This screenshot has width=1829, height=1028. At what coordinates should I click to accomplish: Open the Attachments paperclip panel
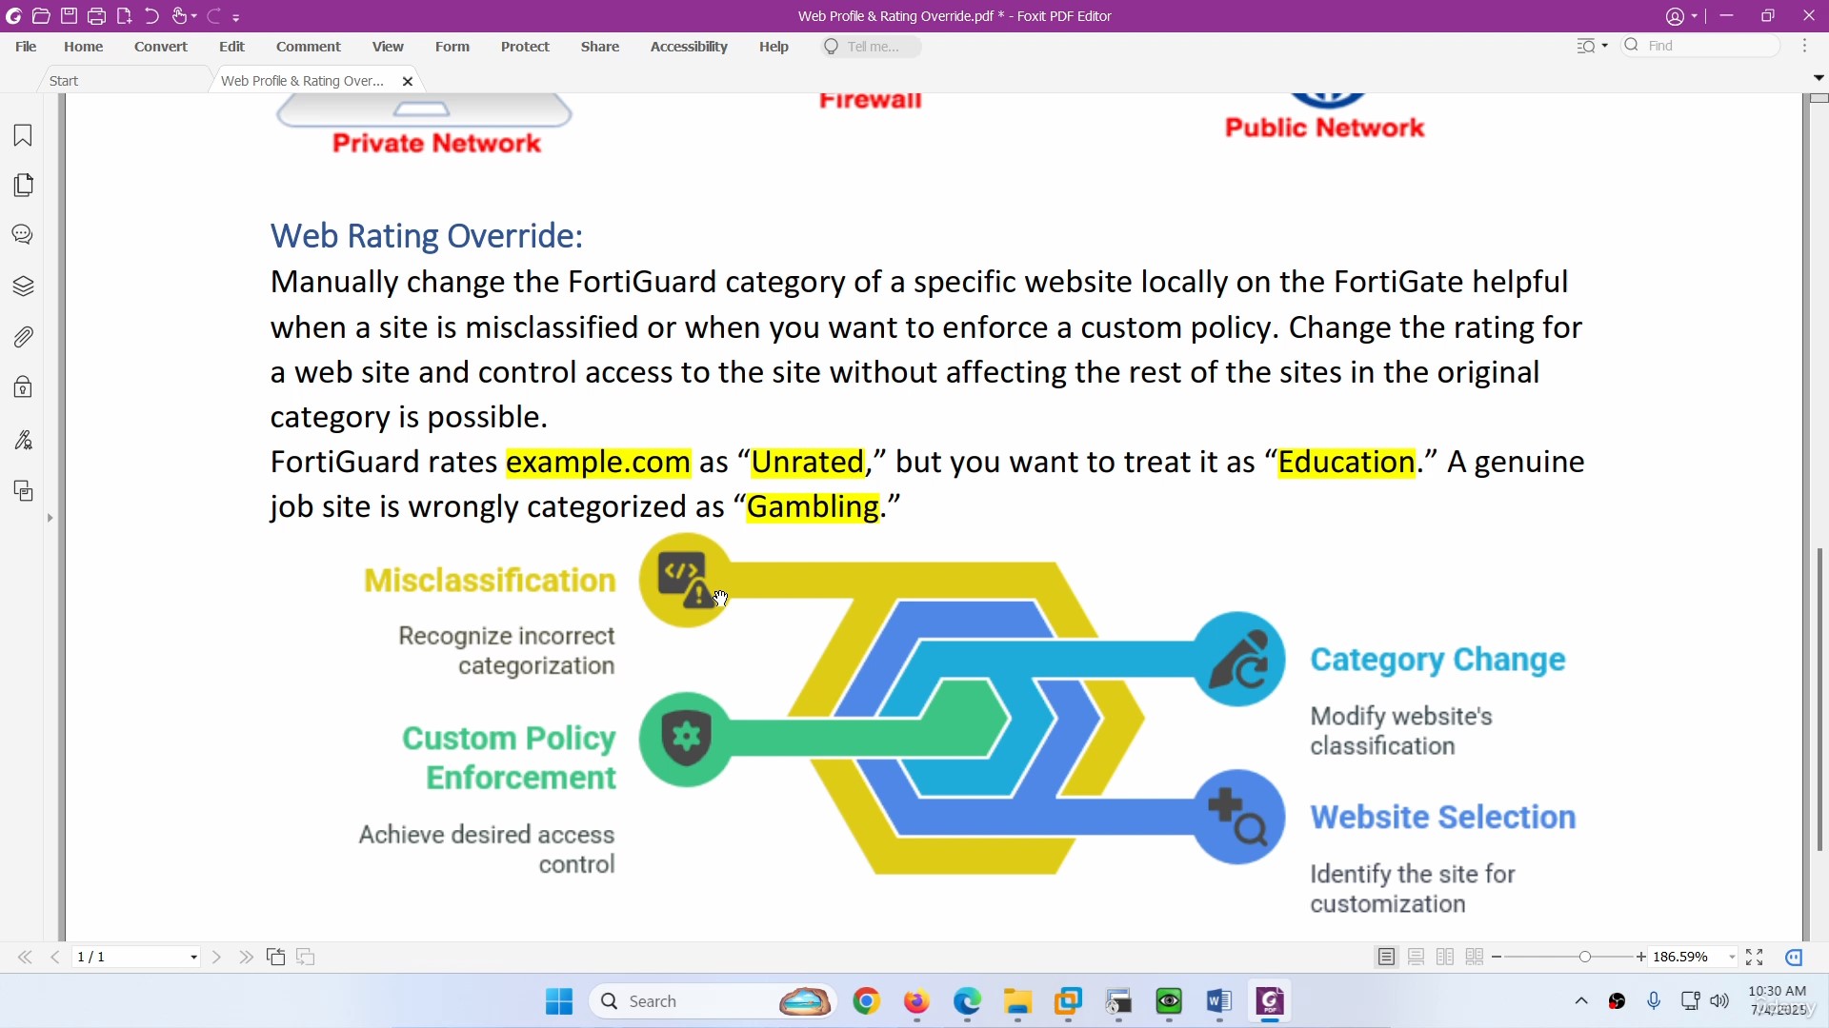coord(23,337)
